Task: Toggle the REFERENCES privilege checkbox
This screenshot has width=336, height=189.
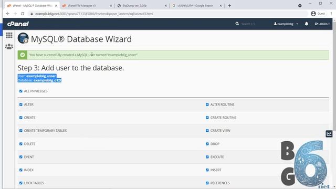Action: [x=207, y=183]
